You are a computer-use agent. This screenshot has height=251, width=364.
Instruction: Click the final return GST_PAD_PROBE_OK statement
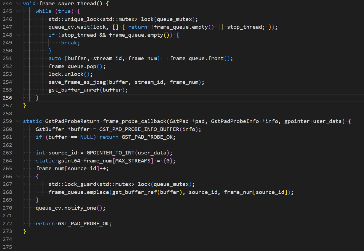tap(74, 224)
